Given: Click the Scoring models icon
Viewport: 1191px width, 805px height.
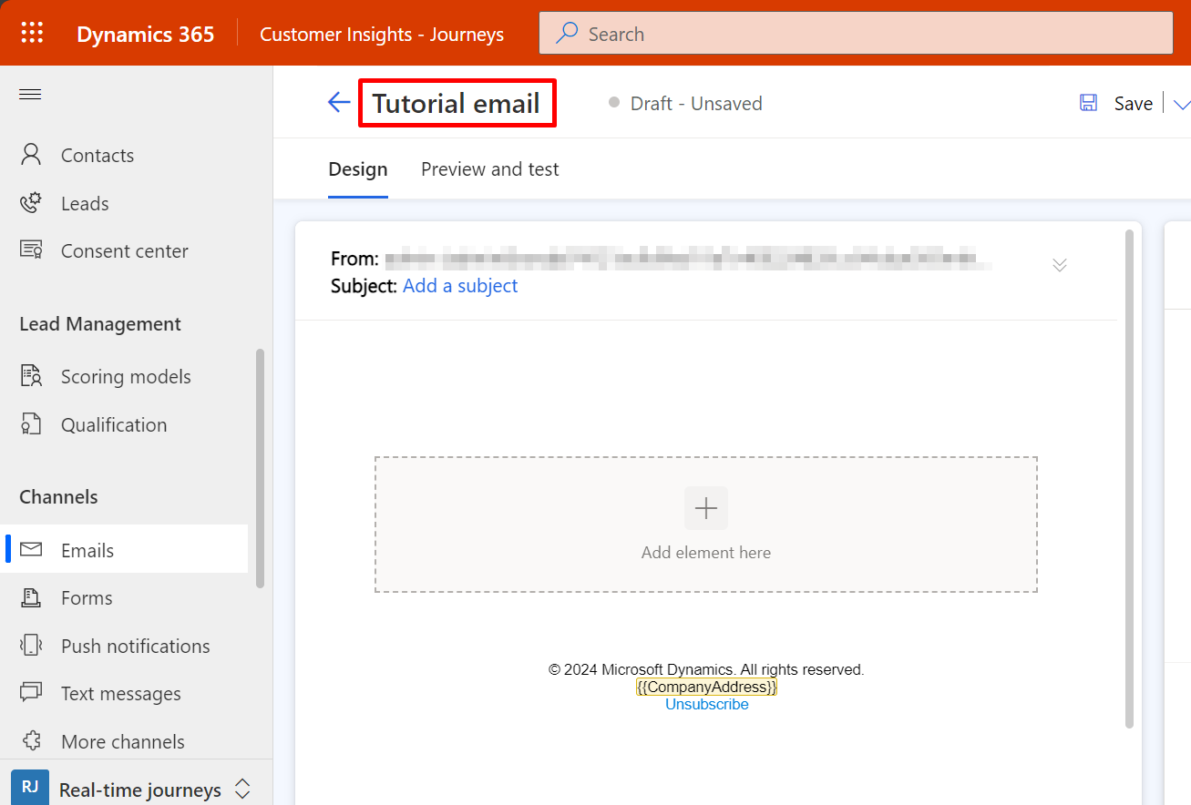Looking at the screenshot, I should pyautogui.click(x=31, y=376).
